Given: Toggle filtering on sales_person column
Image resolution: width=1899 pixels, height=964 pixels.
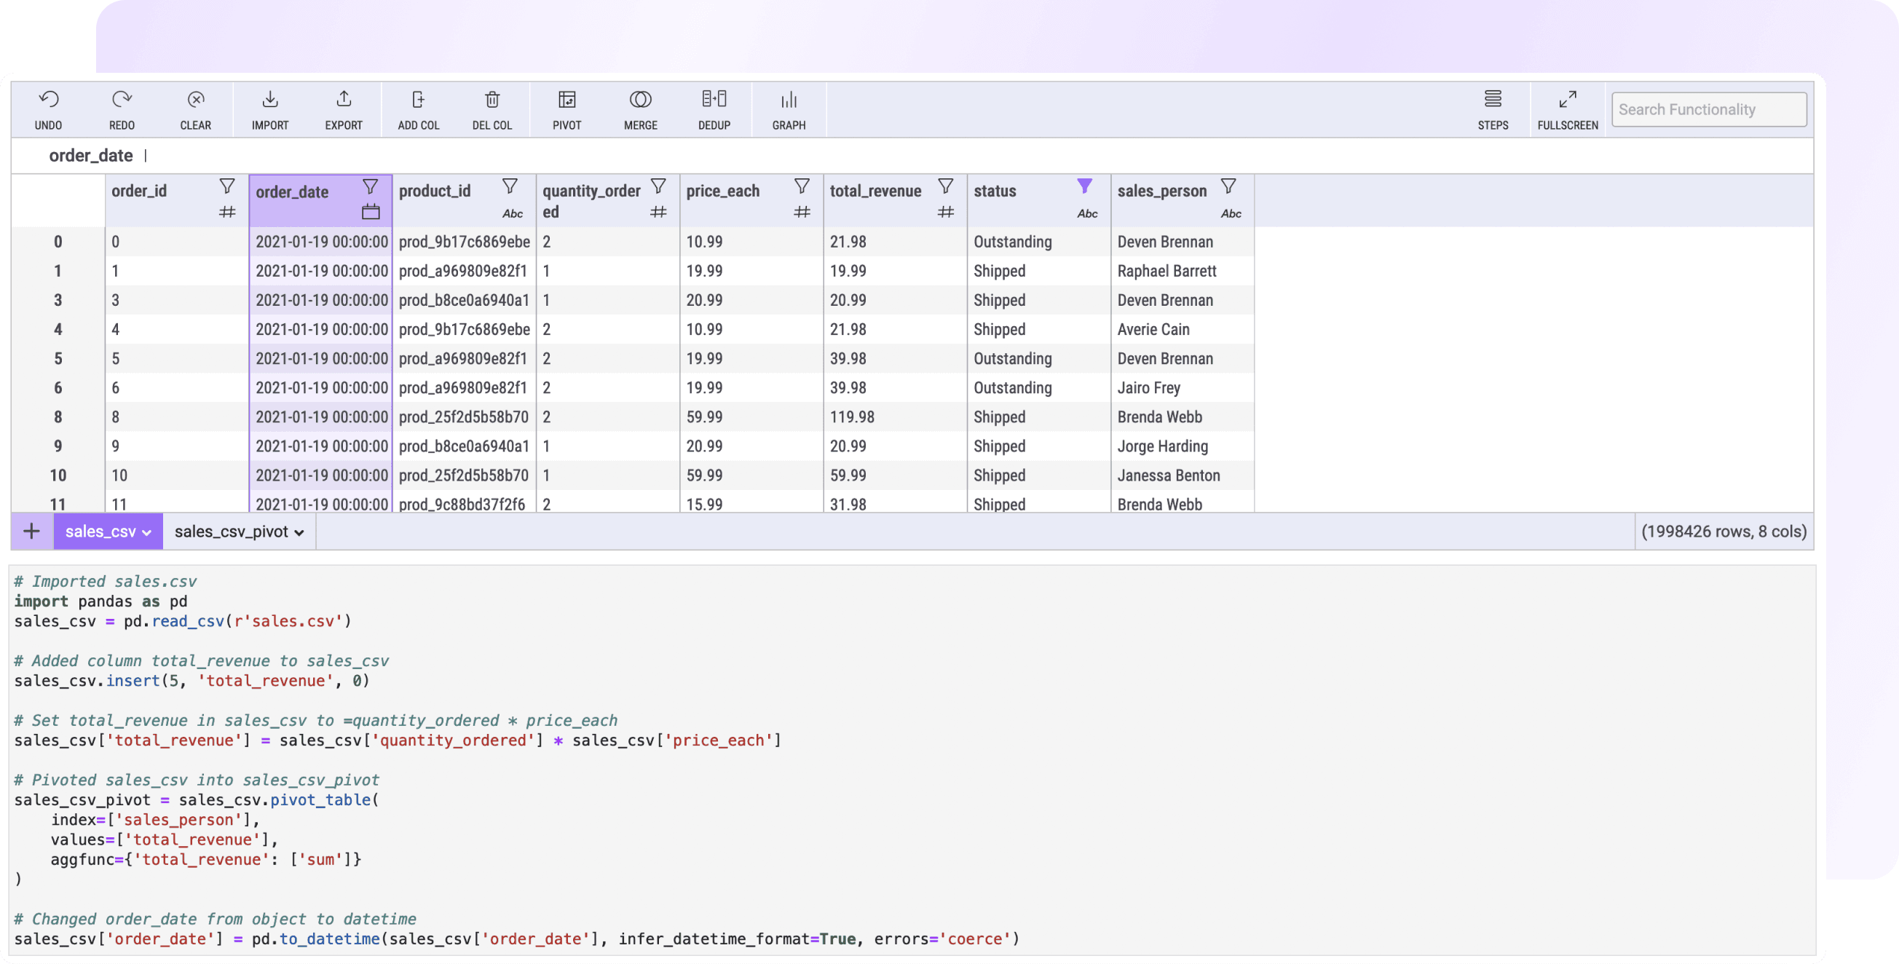Looking at the screenshot, I should (x=1229, y=186).
